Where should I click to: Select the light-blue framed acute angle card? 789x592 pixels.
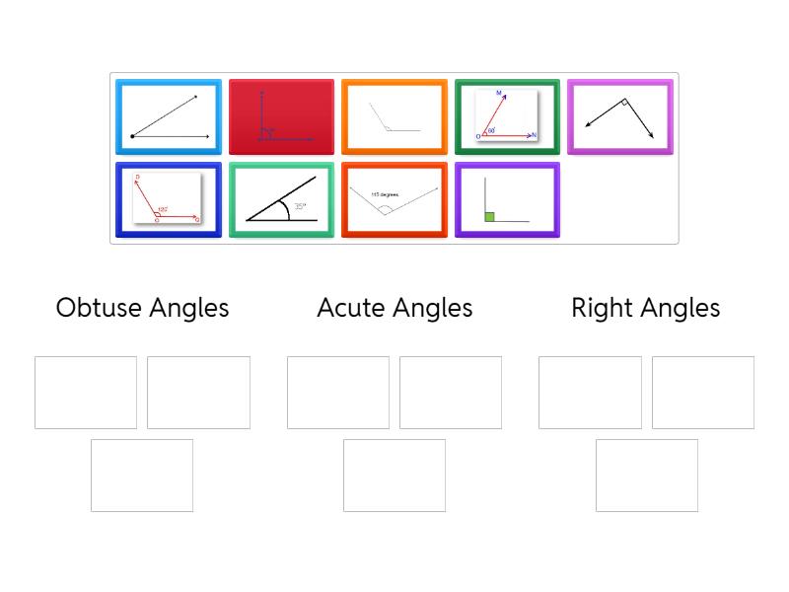[x=169, y=117]
